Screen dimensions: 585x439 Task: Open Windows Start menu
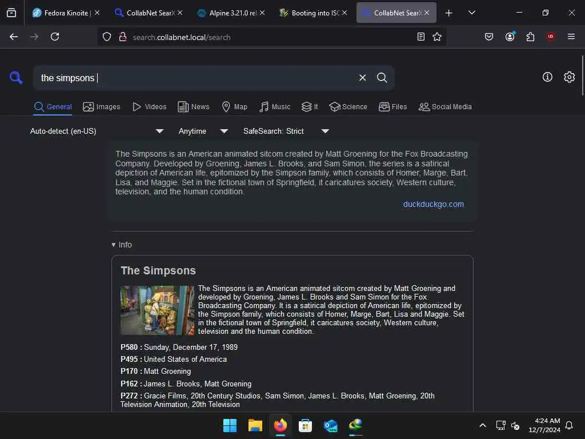230,425
